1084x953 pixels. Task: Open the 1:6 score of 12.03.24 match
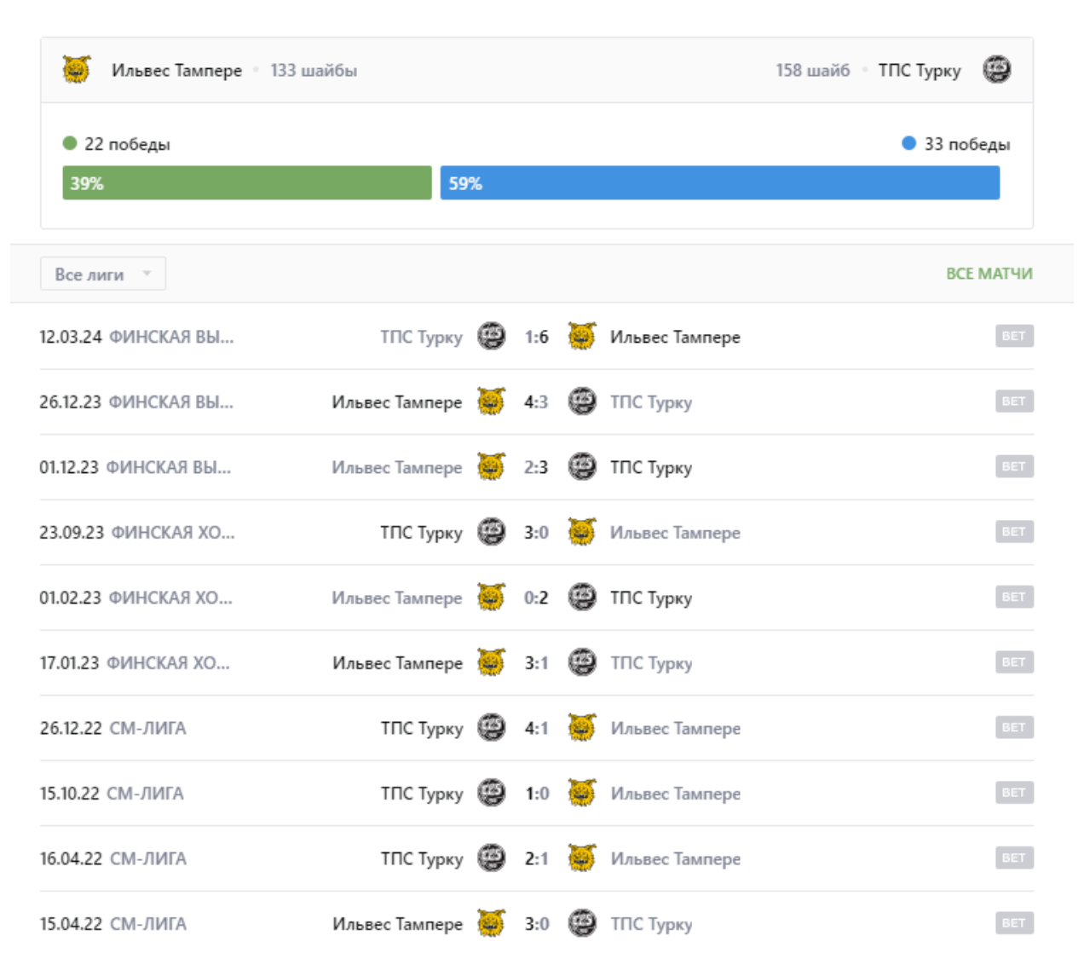point(536,338)
